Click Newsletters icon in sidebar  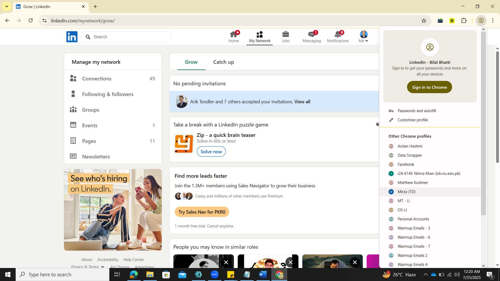[73, 156]
